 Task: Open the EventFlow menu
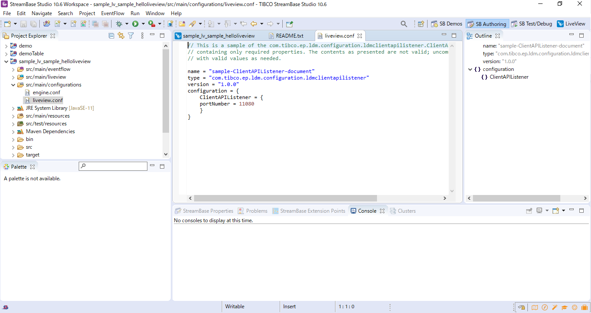tap(113, 13)
